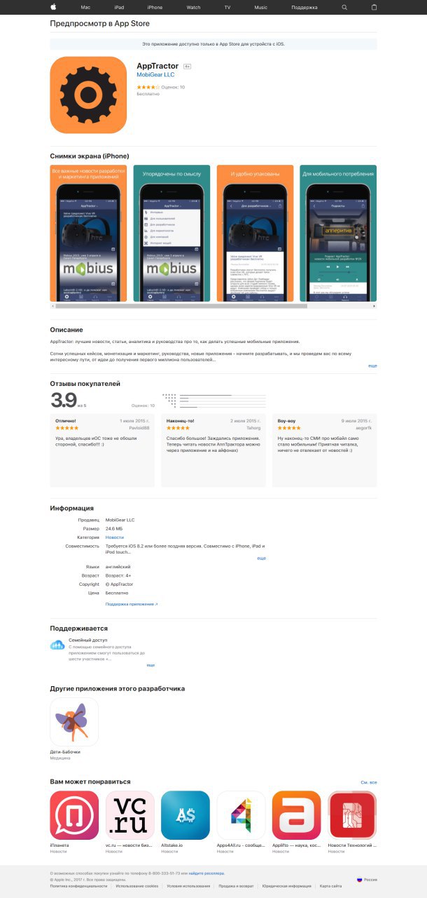Open the Allstake.io app icon
This screenshot has width=427, height=898.
pos(185,815)
